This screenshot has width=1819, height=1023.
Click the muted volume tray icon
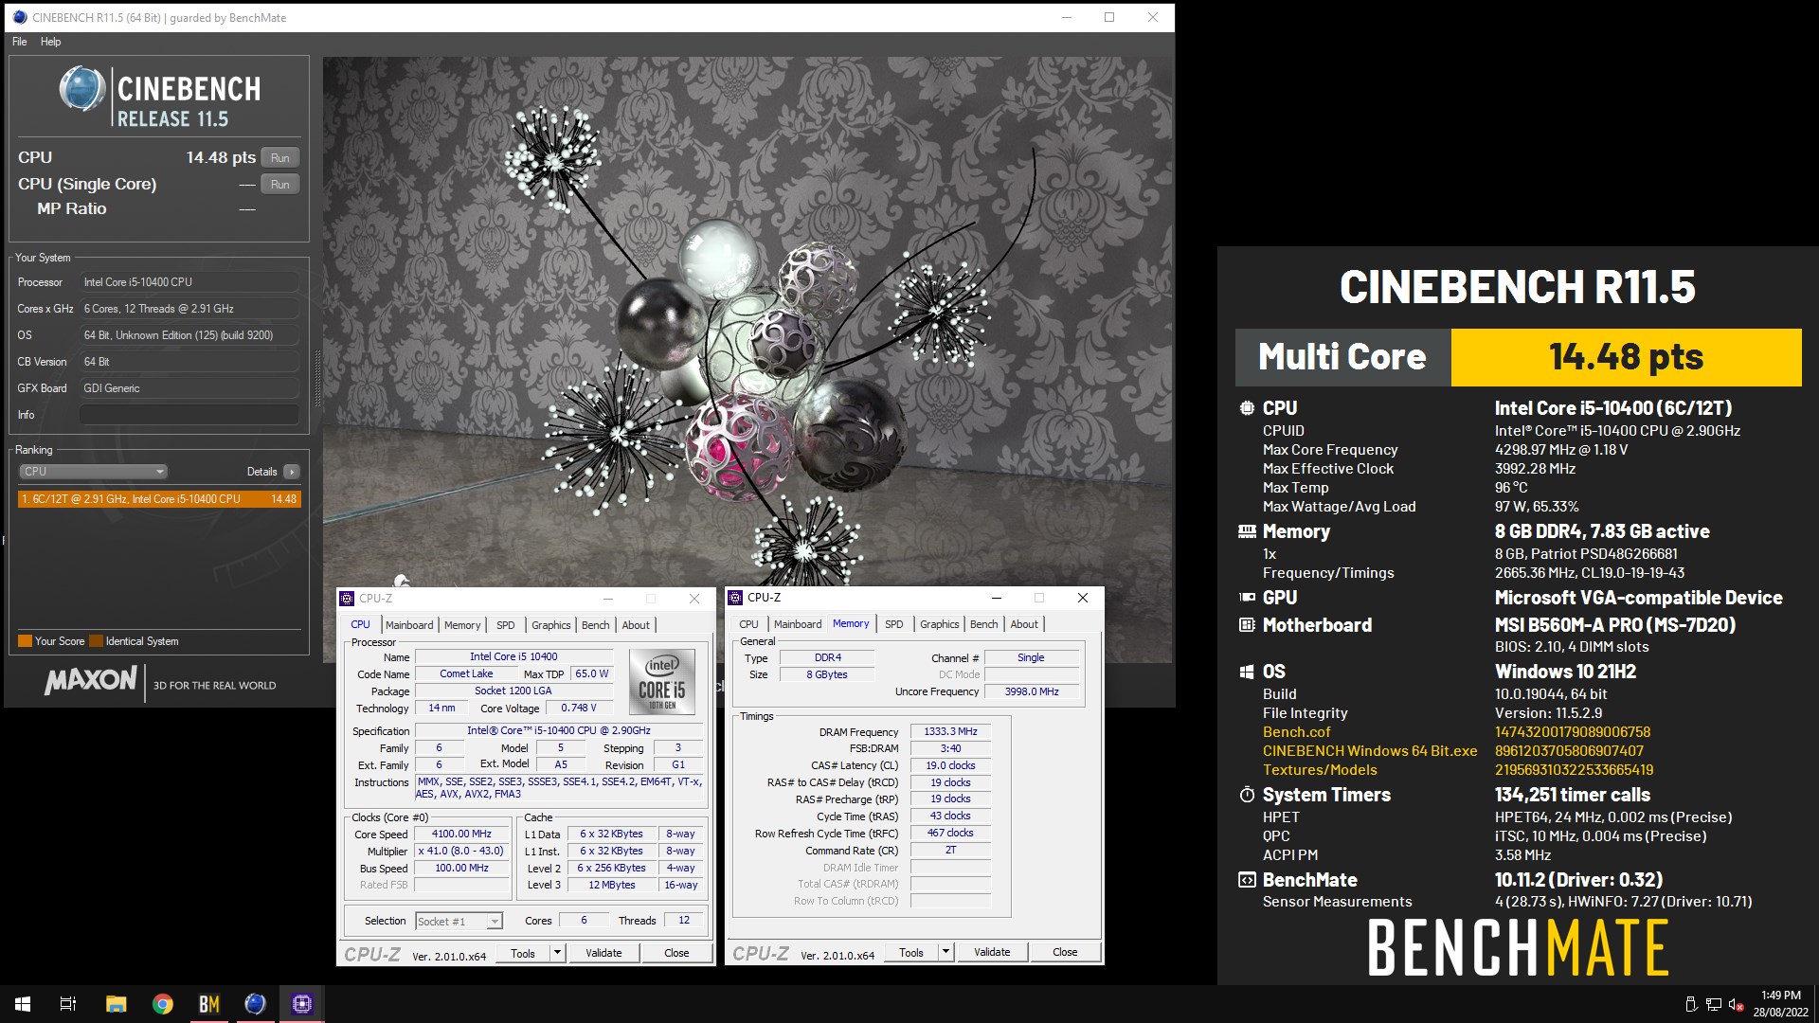[x=1737, y=1005]
